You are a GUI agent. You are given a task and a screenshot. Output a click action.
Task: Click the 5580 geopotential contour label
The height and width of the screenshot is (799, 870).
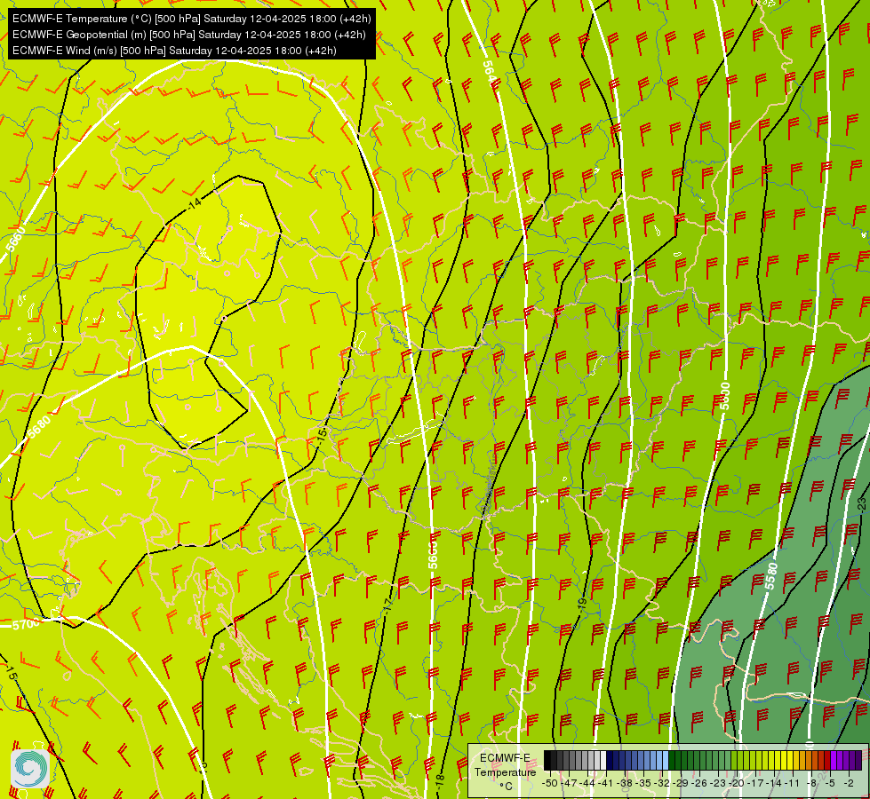(x=771, y=575)
